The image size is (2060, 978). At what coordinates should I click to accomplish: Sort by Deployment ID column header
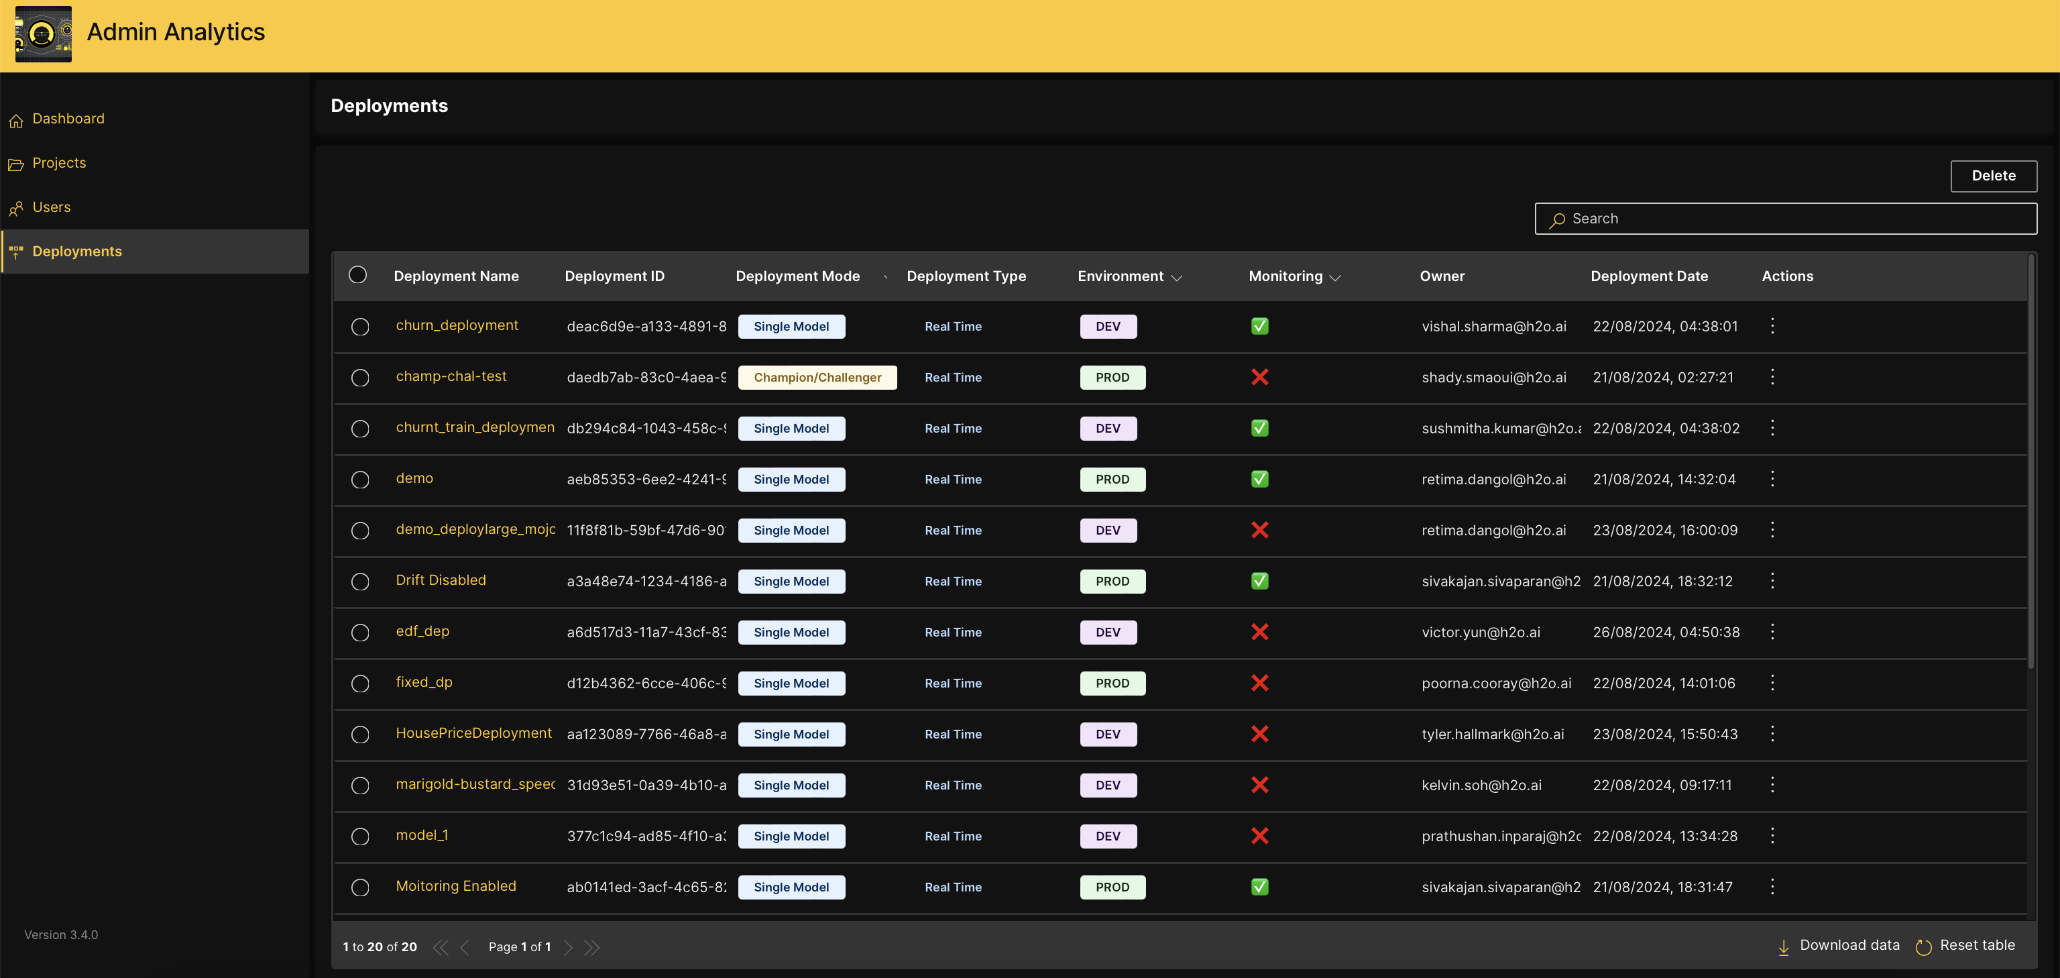click(614, 276)
